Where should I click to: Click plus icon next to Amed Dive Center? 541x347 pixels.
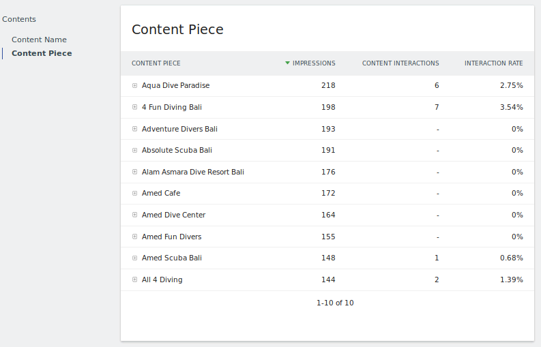pos(135,215)
